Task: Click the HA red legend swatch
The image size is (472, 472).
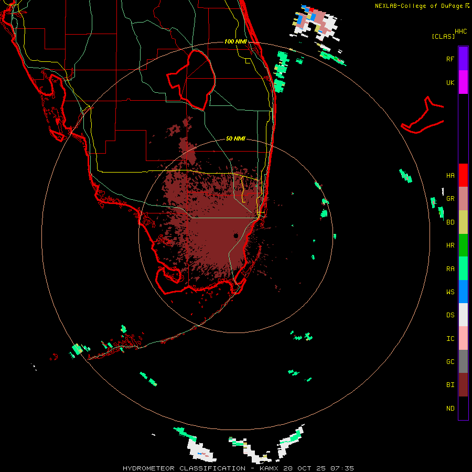Action: [x=463, y=175]
